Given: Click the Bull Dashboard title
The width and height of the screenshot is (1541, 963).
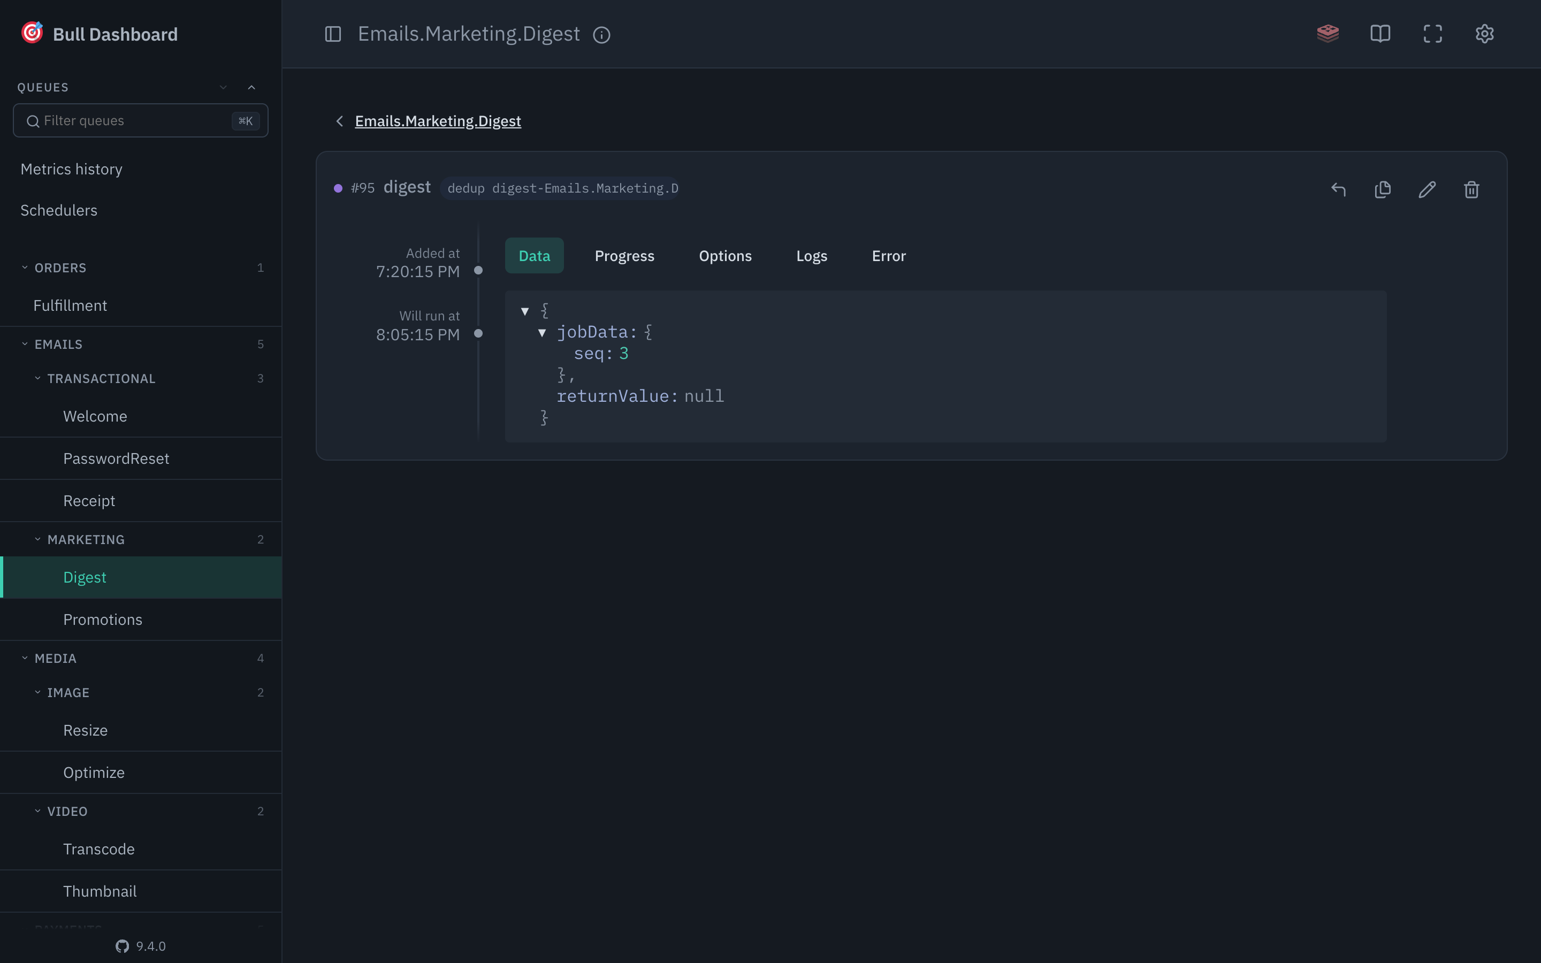Looking at the screenshot, I should tap(115, 34).
